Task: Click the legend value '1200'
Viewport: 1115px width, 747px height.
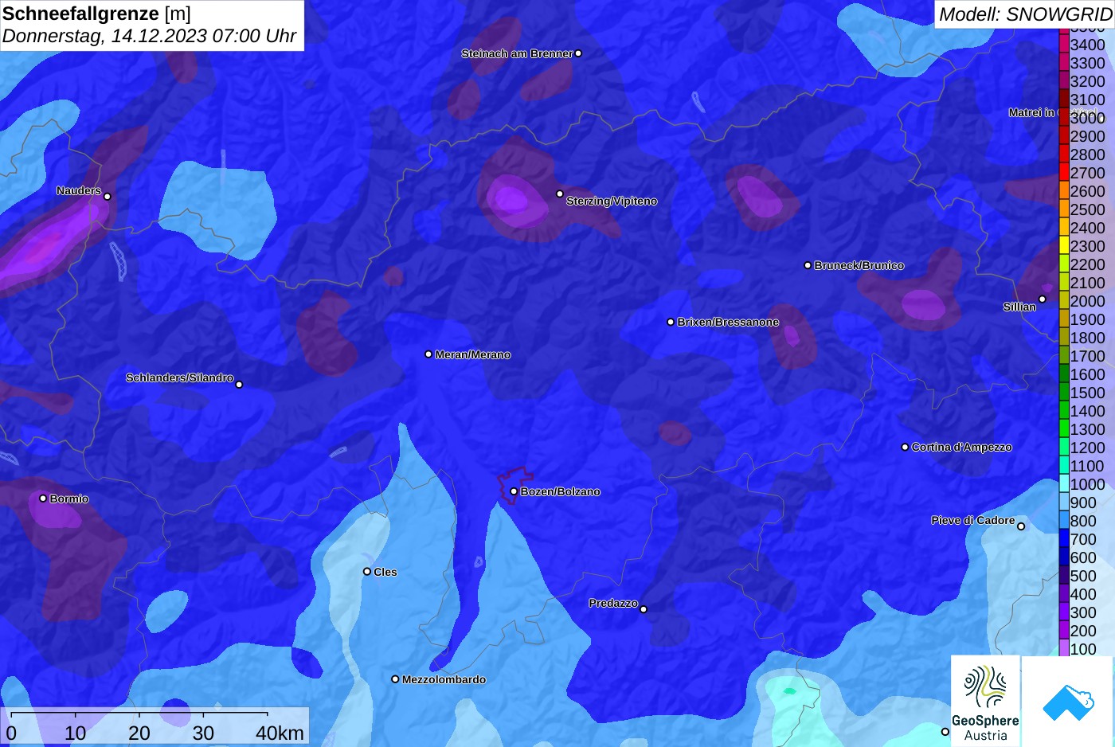Action: [x=1087, y=448]
